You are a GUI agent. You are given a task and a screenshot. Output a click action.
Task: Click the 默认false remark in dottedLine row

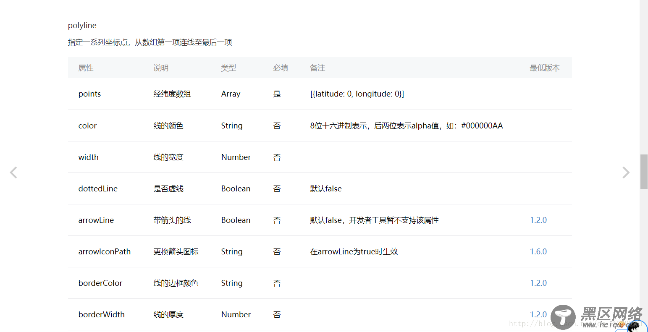326,188
